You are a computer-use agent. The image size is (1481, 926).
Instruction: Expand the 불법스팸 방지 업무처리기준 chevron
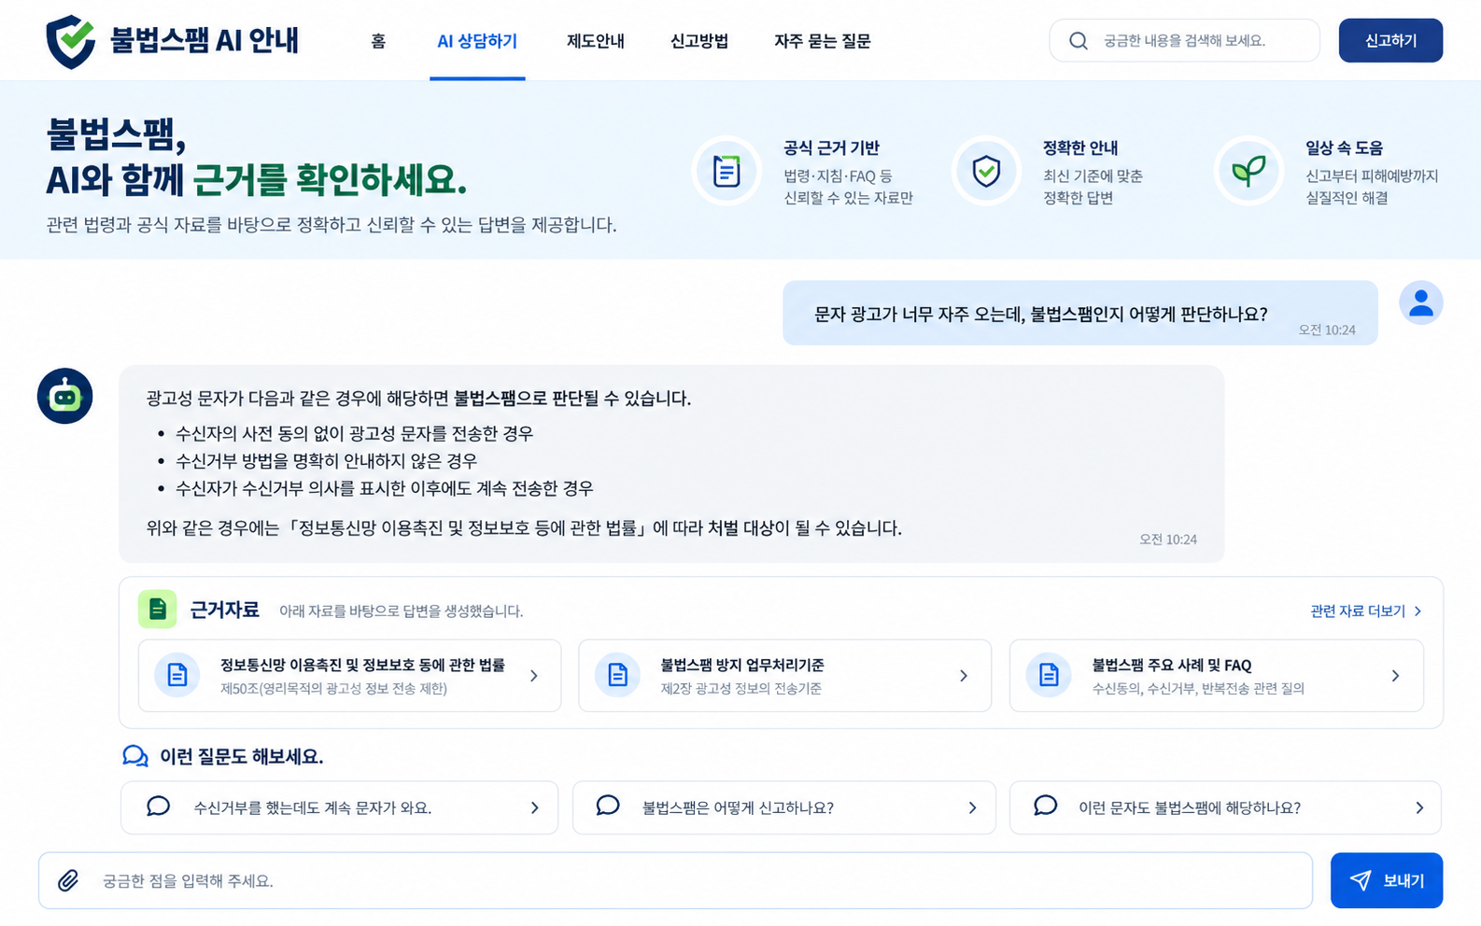tap(964, 676)
